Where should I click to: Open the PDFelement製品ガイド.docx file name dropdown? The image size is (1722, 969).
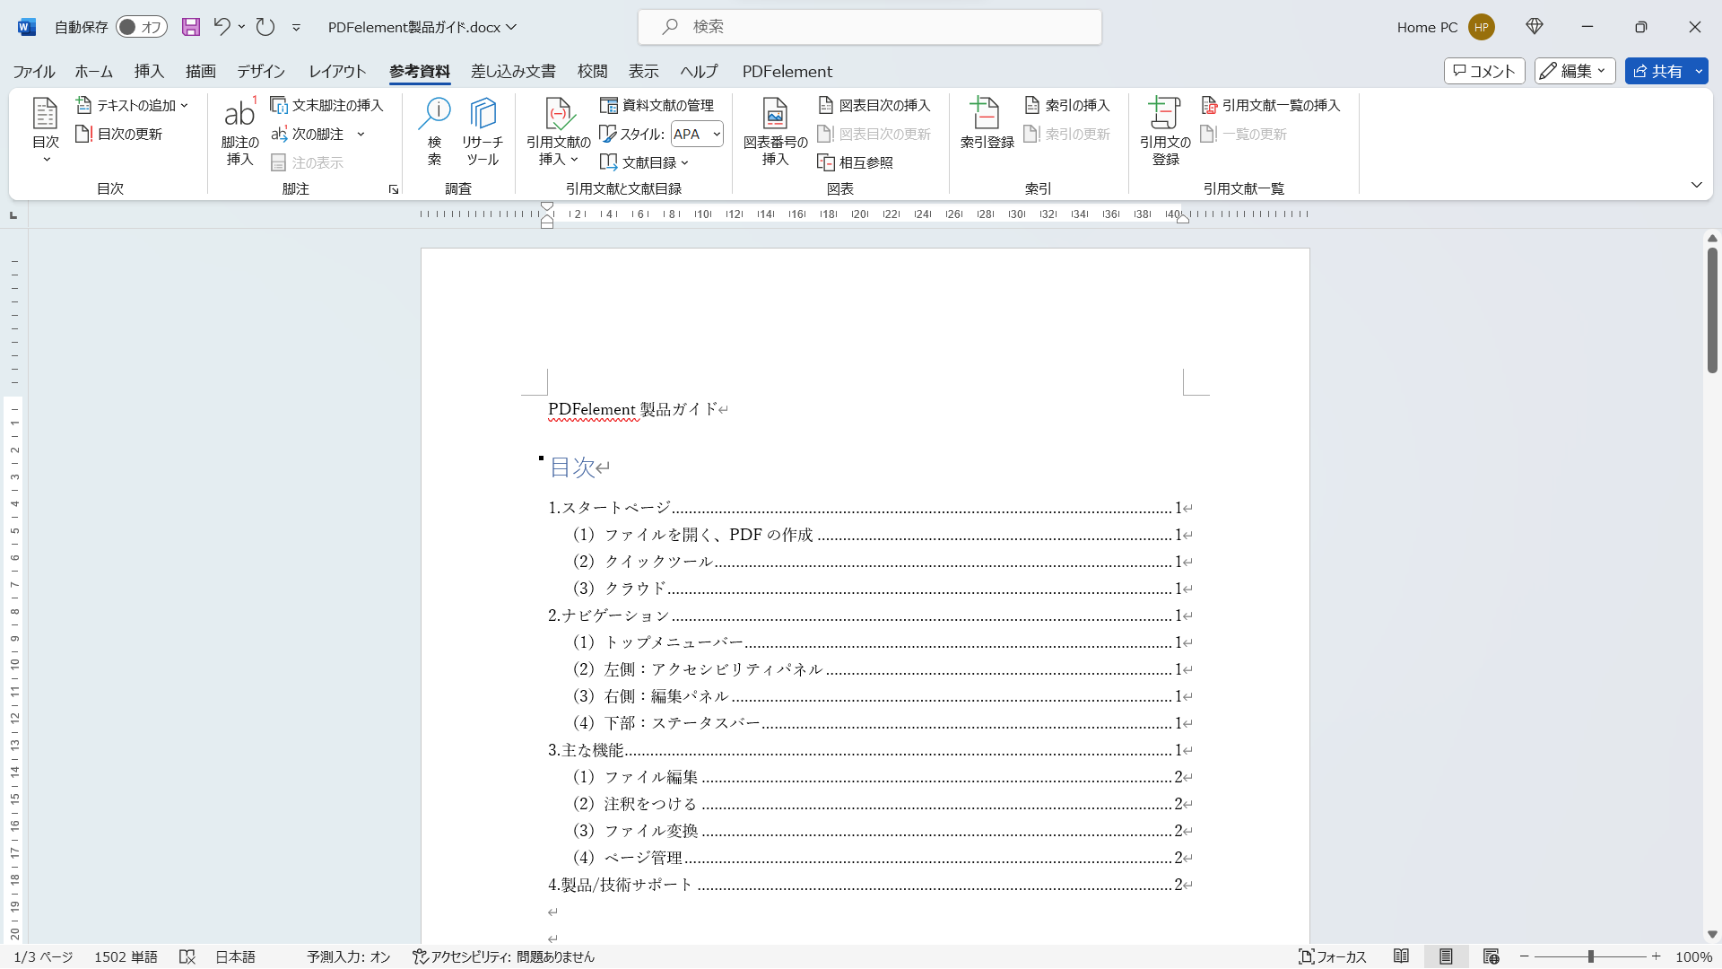[422, 28]
